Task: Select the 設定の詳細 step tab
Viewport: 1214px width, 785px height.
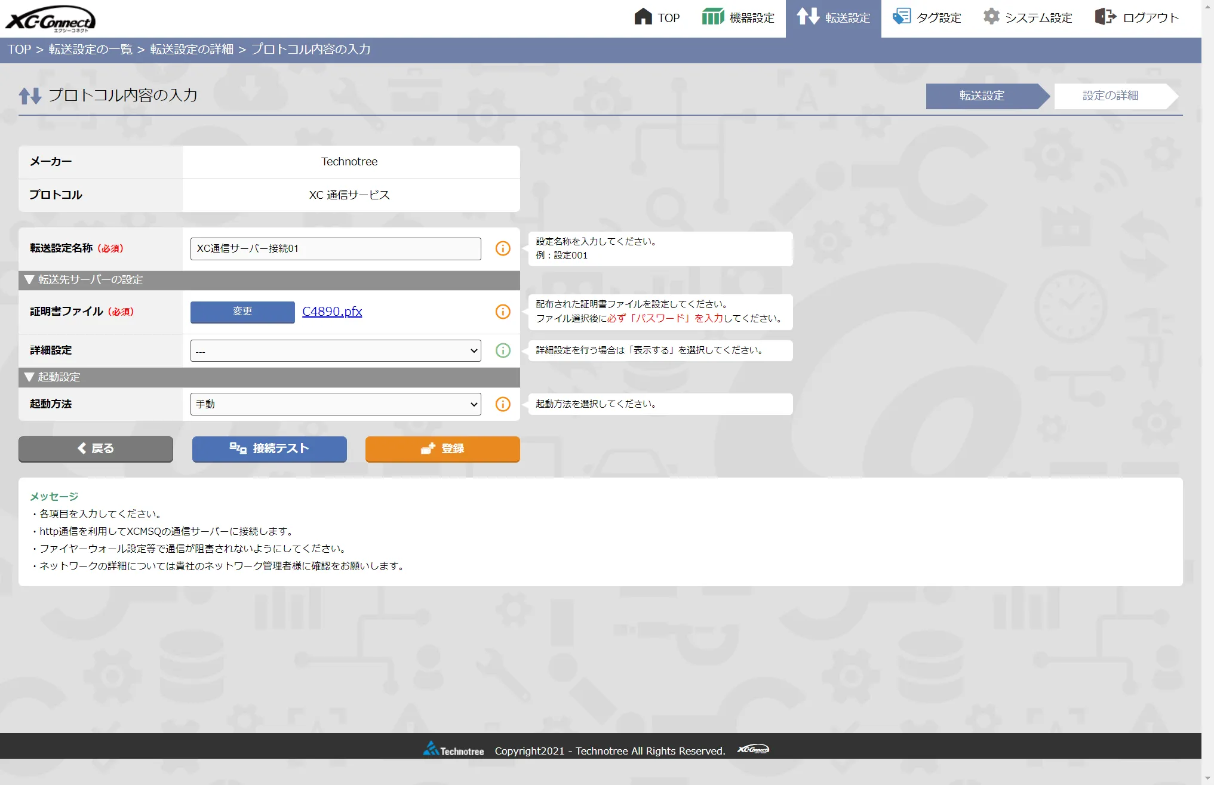Action: point(1109,96)
